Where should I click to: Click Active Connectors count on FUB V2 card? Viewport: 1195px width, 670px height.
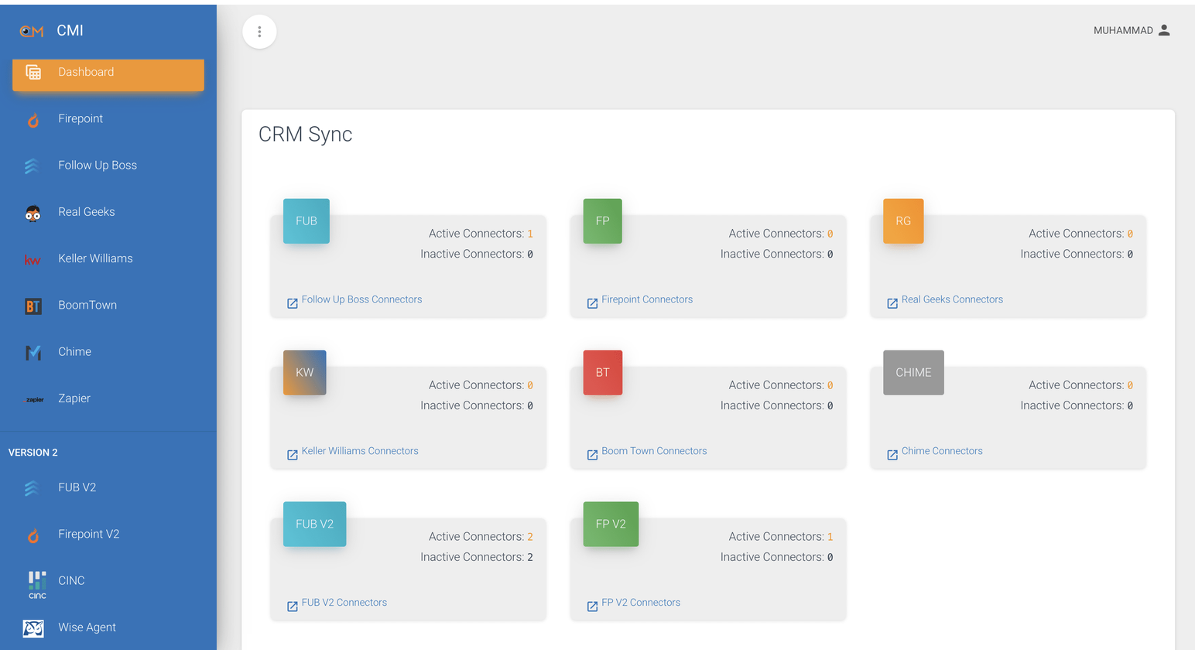pos(530,537)
